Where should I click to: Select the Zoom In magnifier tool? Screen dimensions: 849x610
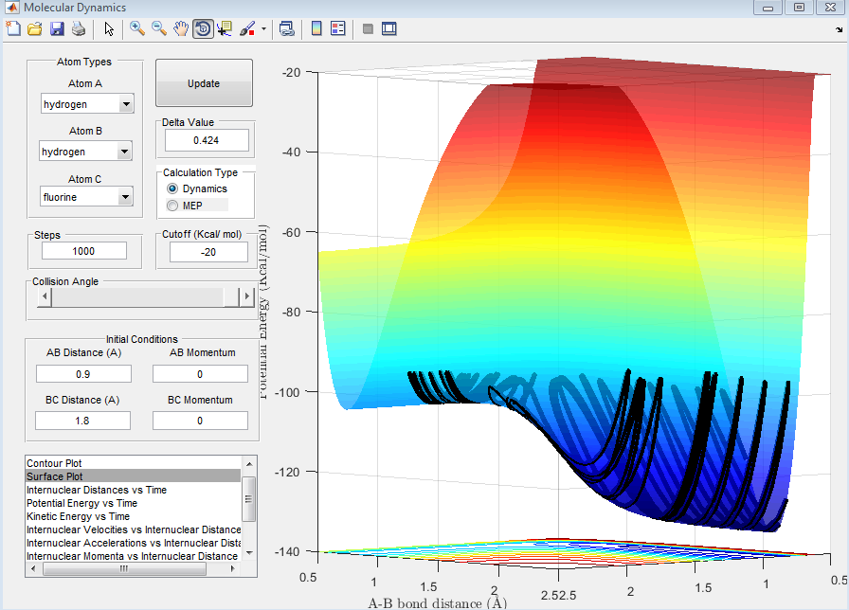[137, 29]
